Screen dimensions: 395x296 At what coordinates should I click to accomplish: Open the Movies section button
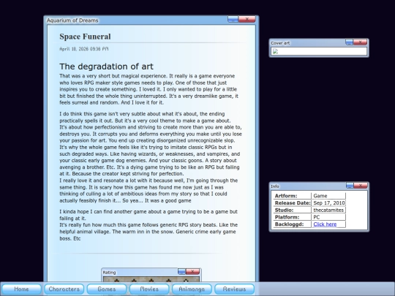tap(149, 289)
